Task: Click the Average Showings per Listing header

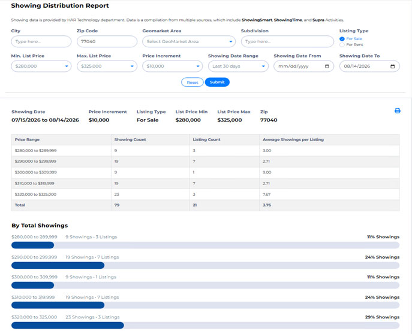Action: tap(293, 139)
